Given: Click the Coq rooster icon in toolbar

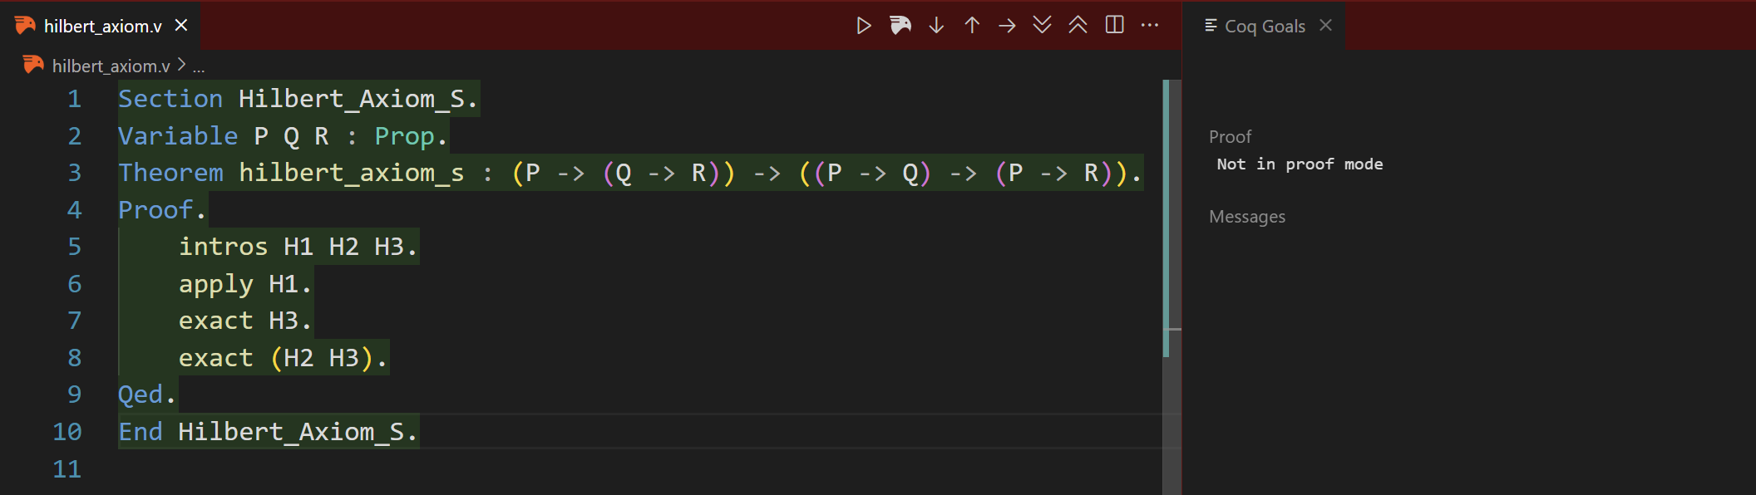Looking at the screenshot, I should 900,26.
